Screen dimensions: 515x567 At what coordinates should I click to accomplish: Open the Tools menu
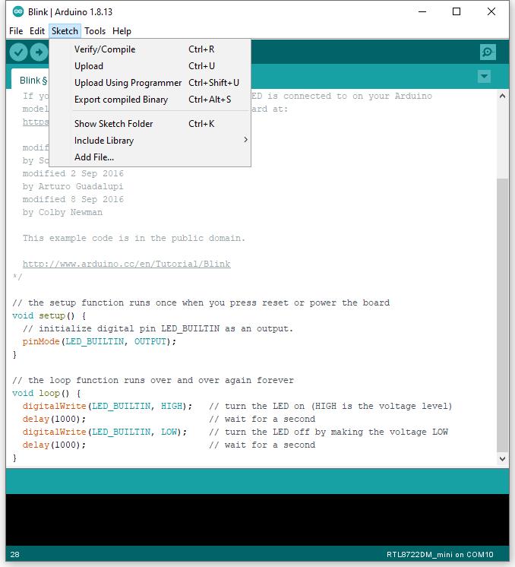point(95,31)
